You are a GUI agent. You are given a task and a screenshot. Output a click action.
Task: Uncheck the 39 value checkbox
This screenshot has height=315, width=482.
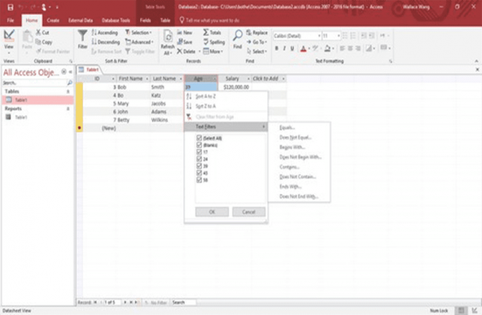click(x=199, y=165)
